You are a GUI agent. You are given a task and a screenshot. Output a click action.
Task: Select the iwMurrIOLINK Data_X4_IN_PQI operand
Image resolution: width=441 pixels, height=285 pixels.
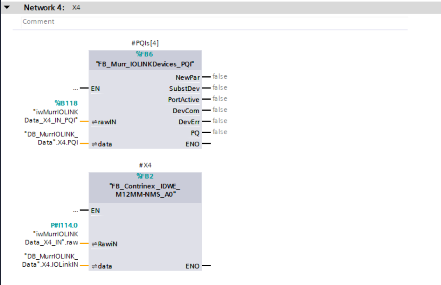pos(51,116)
